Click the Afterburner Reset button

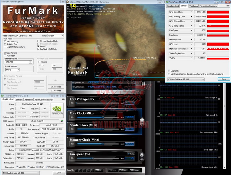pyautogui.click(x=124, y=170)
